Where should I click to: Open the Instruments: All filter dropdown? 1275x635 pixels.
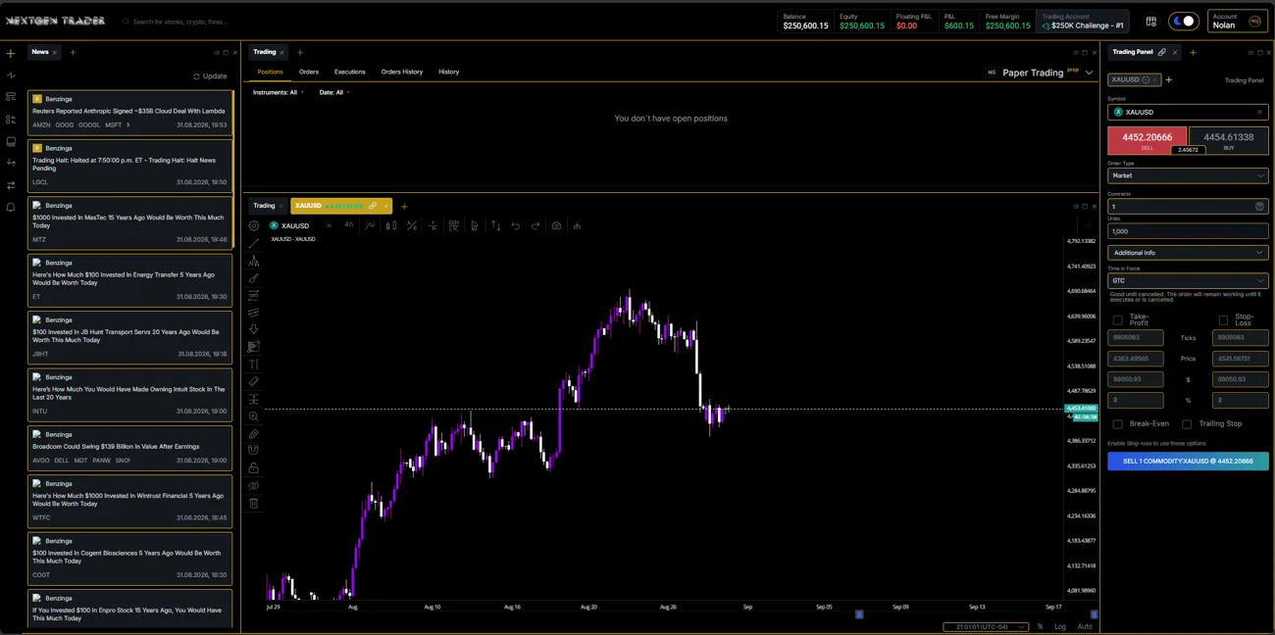point(279,92)
